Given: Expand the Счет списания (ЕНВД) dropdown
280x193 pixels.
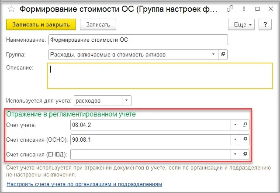Looking at the screenshot, I should click(235, 154).
